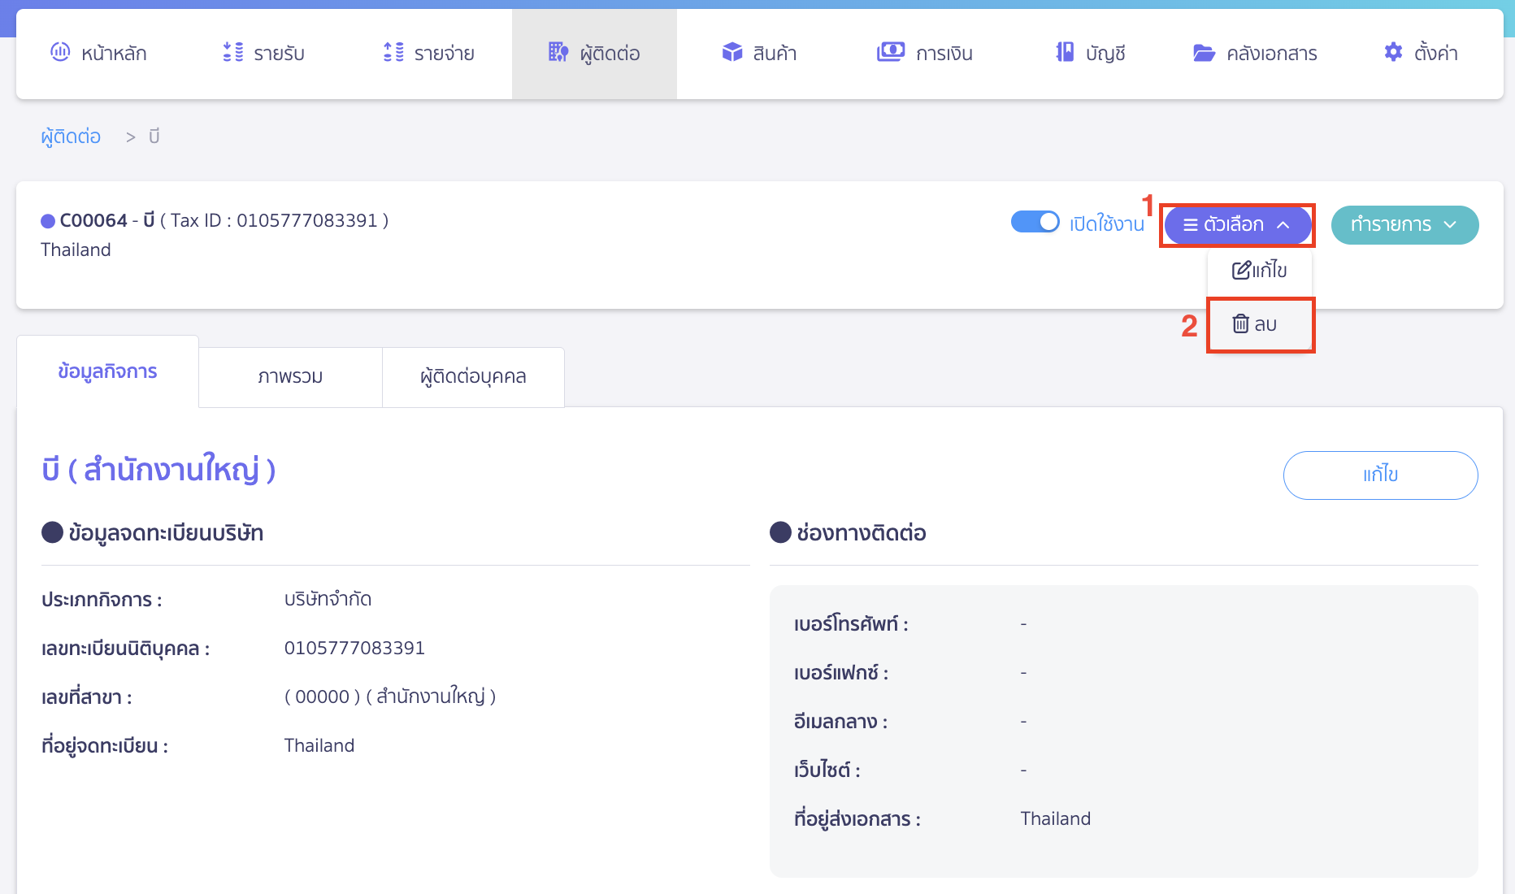The image size is (1515, 894).
Task: Expand the ทำรายการ dropdown
Action: pyautogui.click(x=1404, y=225)
